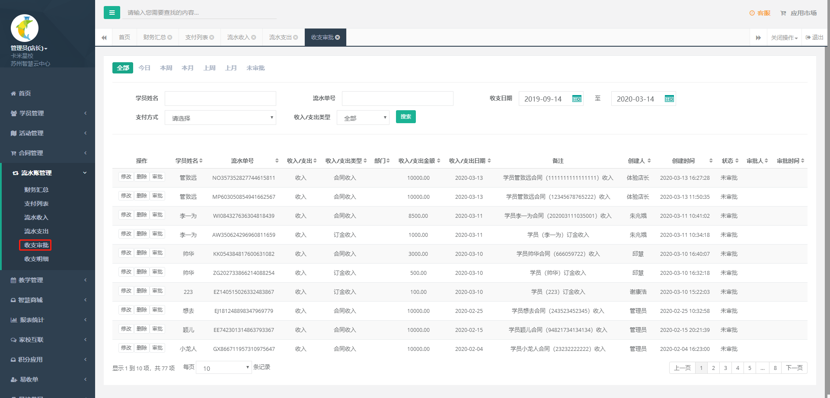Image resolution: width=830 pixels, height=398 pixels.
Task: Open 财务汇总 in the sidebar
Action: pyautogui.click(x=36, y=190)
